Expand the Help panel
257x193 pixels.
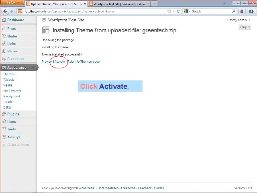click(x=245, y=27)
